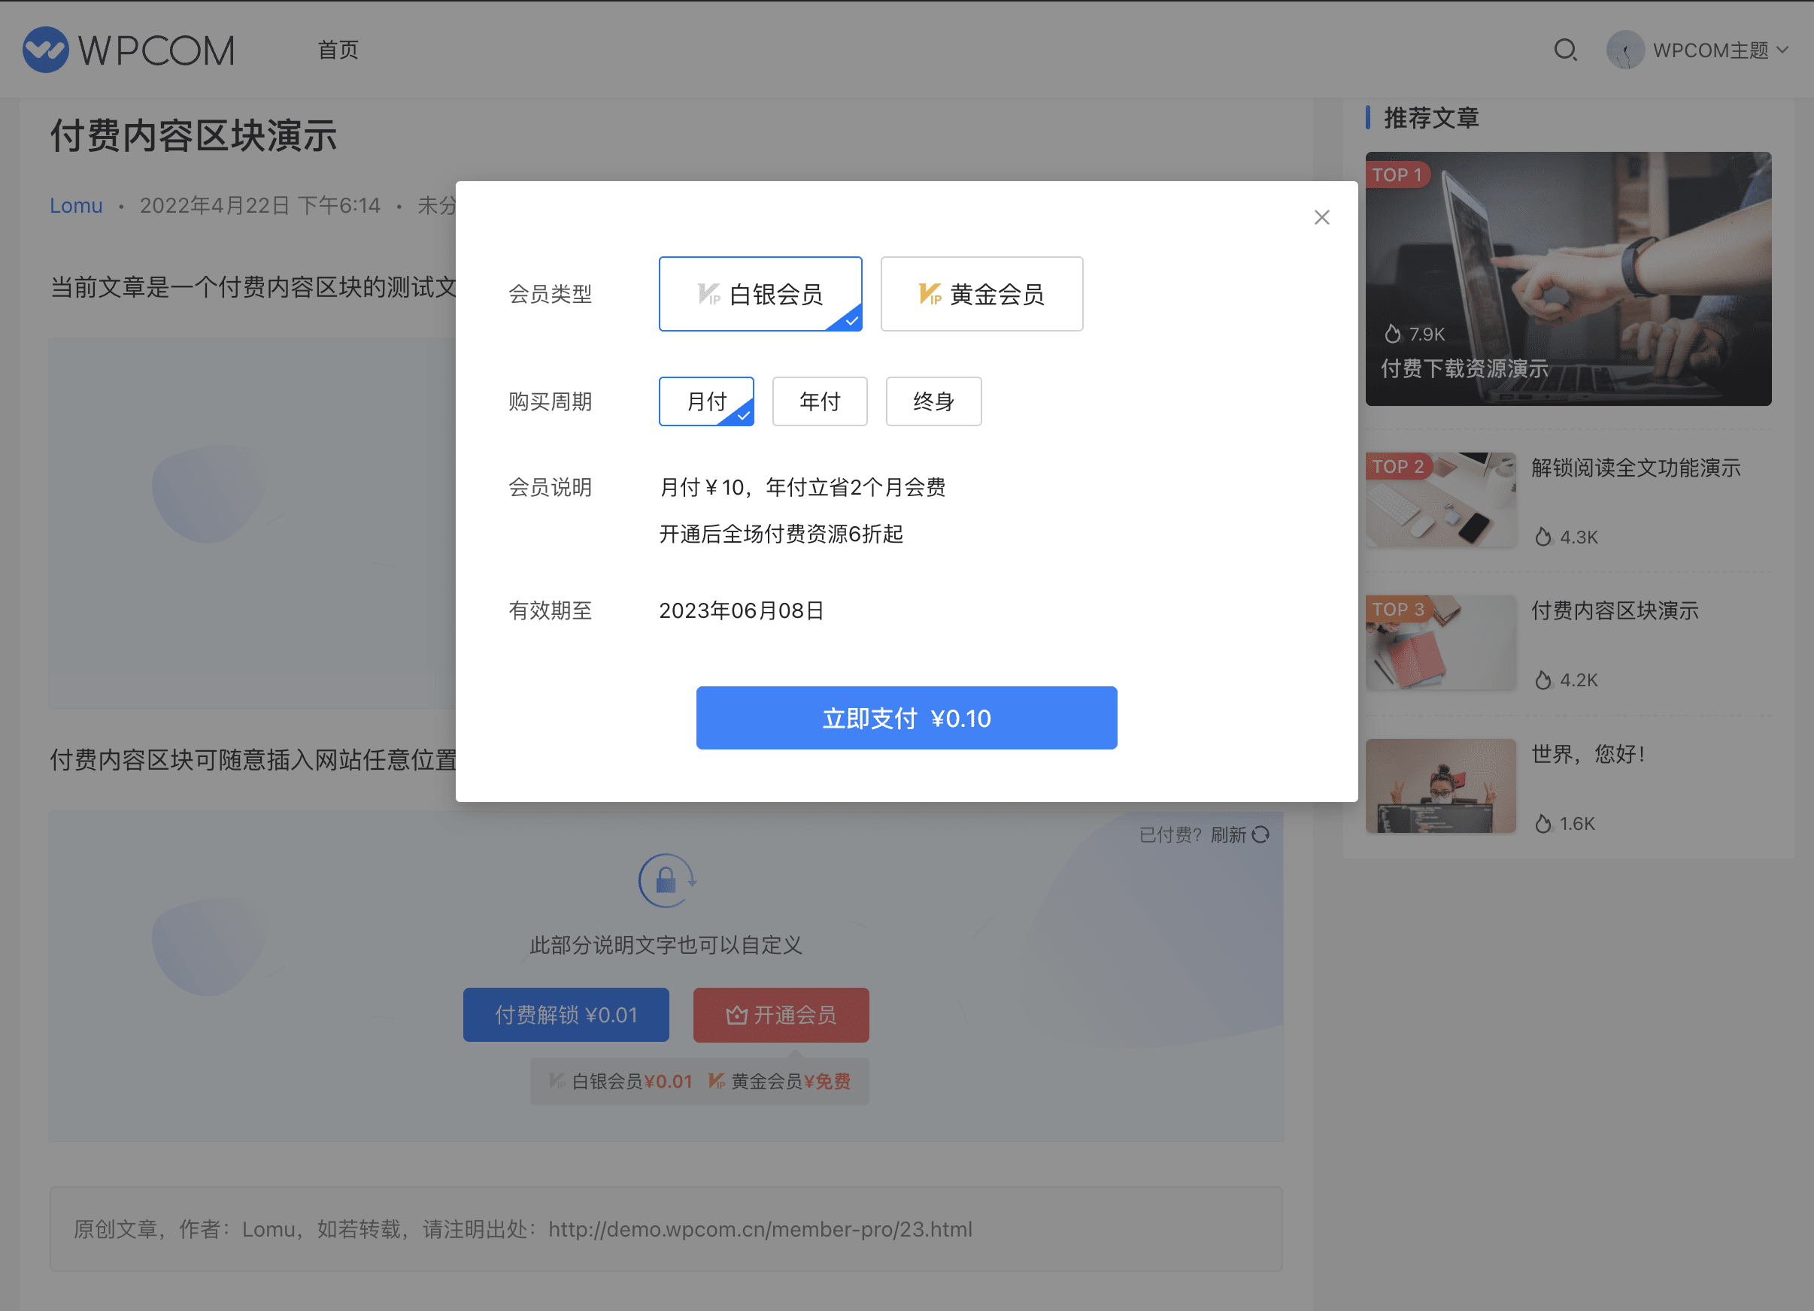Open the 首页 menu item

tap(338, 50)
